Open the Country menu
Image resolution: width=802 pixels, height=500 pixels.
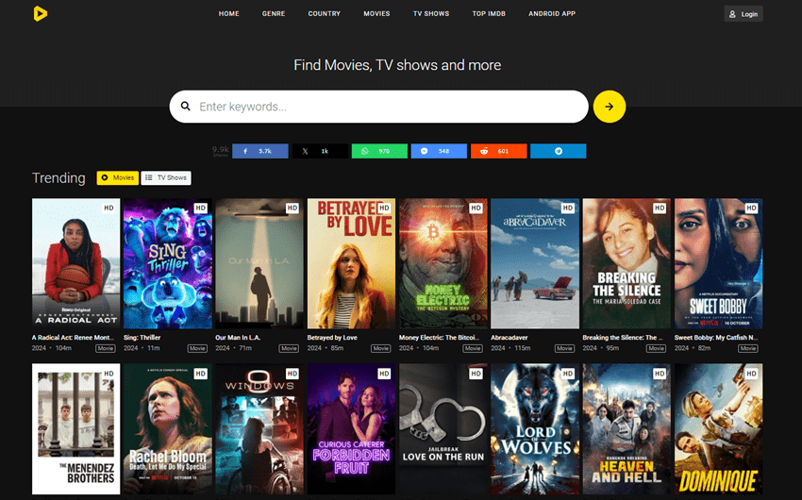click(x=325, y=14)
